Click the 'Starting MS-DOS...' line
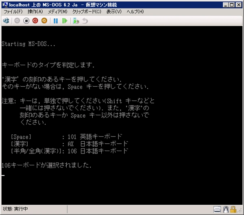This screenshot has height=215, width=244. click(x=28, y=44)
